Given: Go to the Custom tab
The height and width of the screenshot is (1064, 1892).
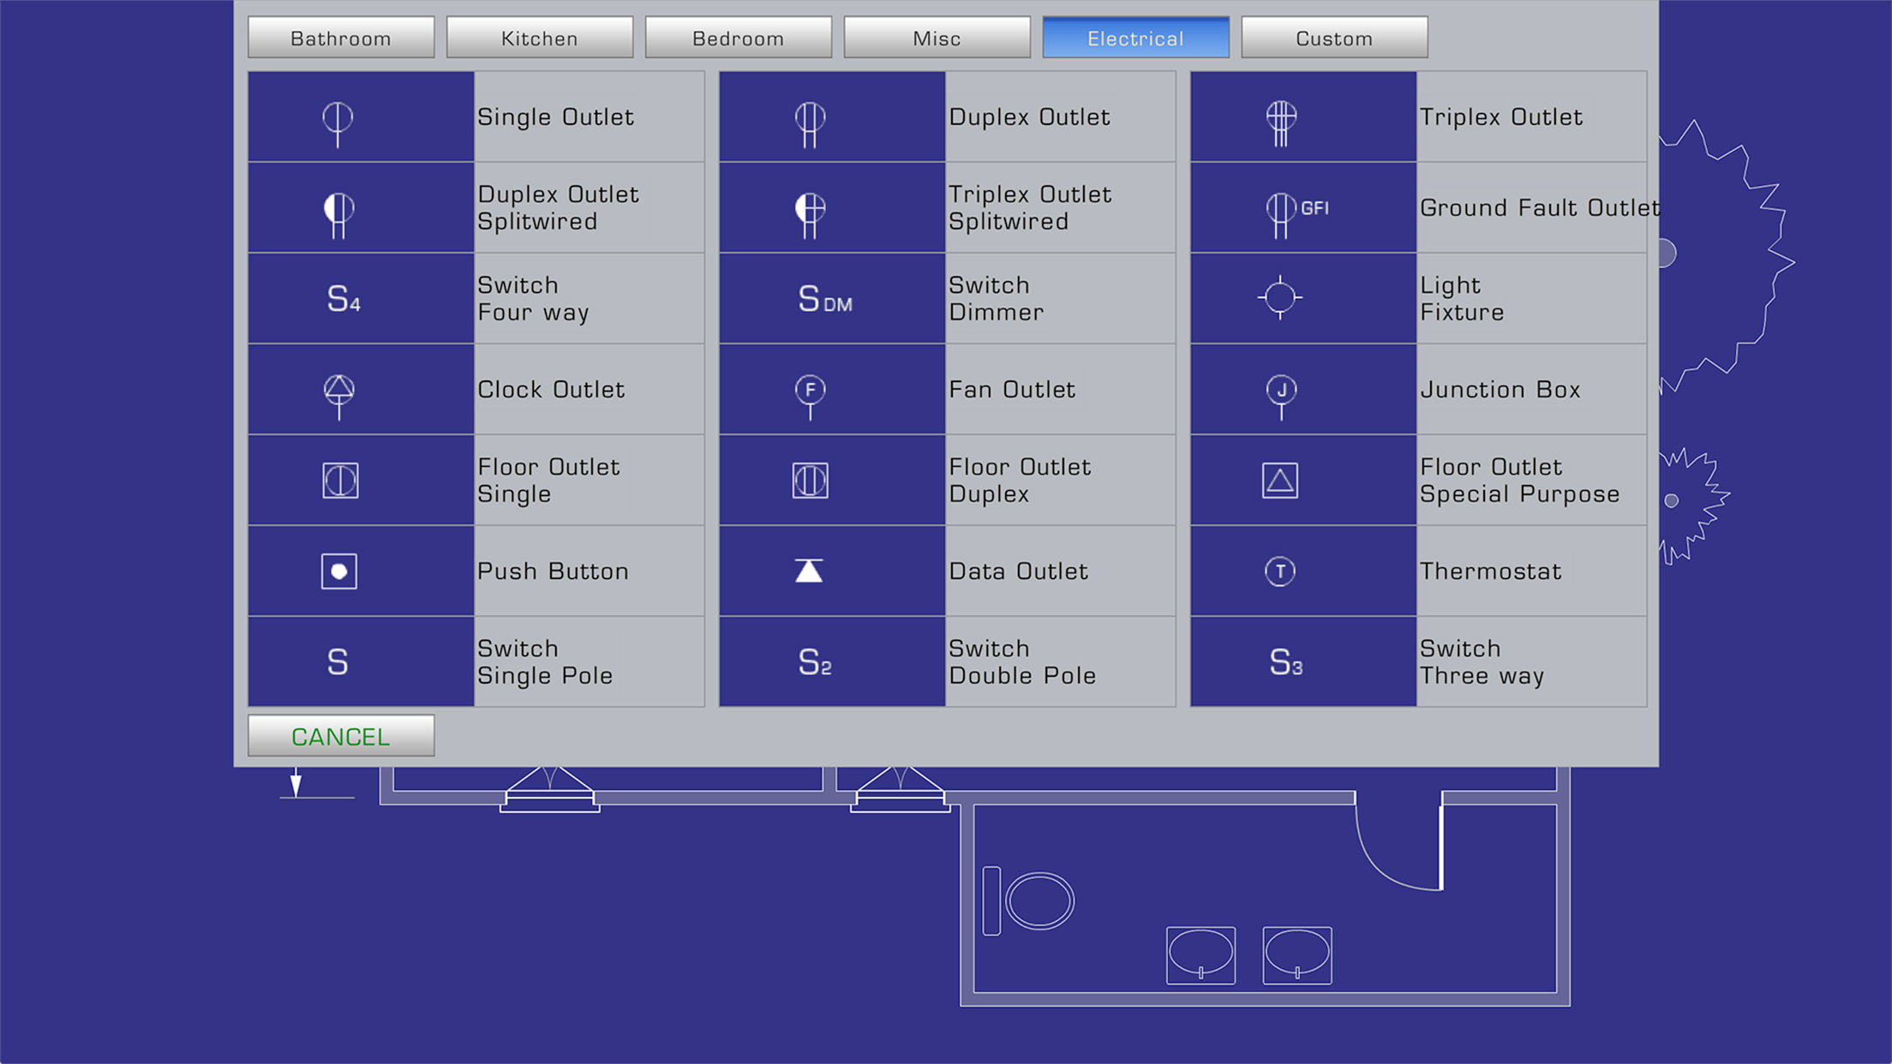Looking at the screenshot, I should 1334,39.
